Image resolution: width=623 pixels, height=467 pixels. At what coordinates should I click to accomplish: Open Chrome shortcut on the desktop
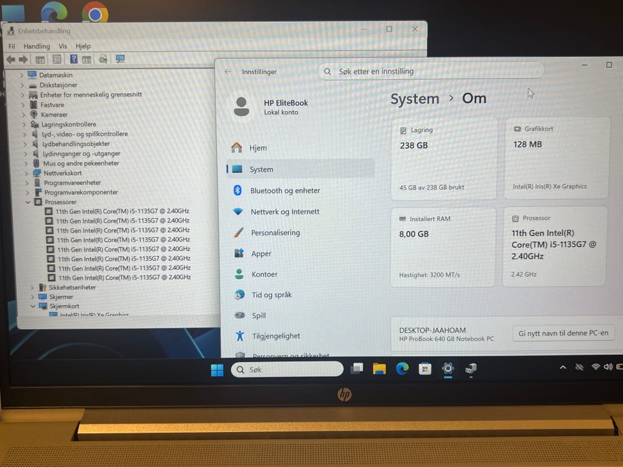95,13
